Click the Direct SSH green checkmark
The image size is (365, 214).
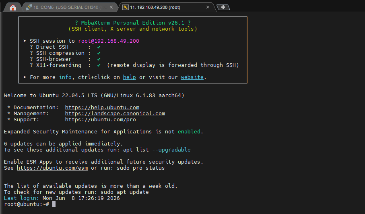(x=99, y=47)
